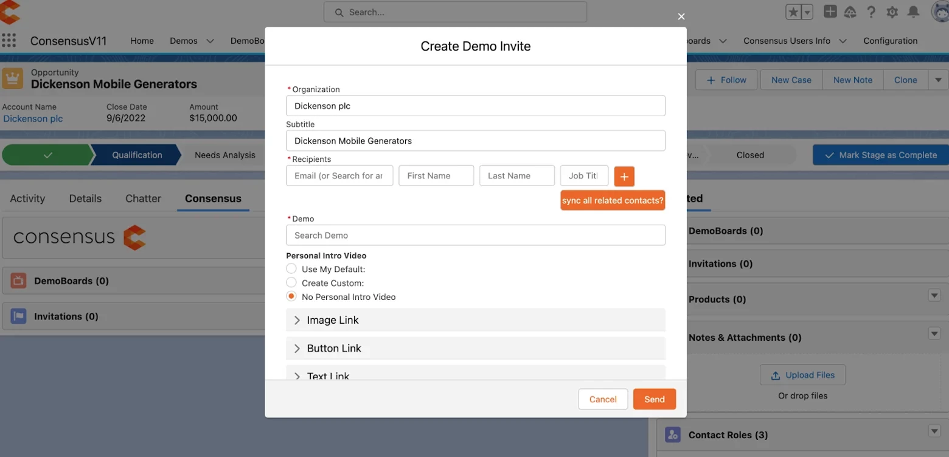949x457 pixels.
Task: Expand the Text Link section
Action: pos(476,374)
